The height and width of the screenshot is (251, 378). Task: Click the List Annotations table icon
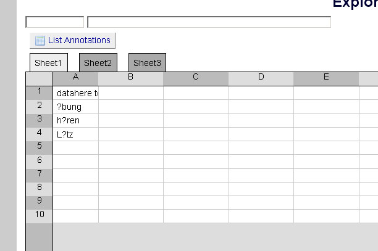click(40, 41)
